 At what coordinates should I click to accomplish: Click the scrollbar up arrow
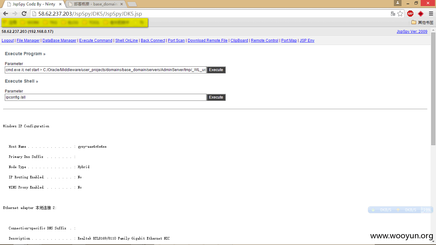[x=433, y=30]
